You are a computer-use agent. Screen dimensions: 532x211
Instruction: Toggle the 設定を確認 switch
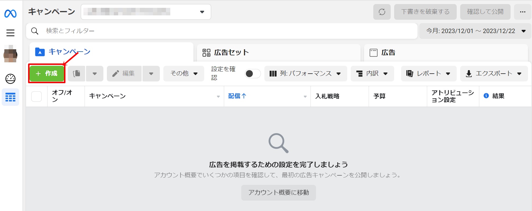[253, 74]
